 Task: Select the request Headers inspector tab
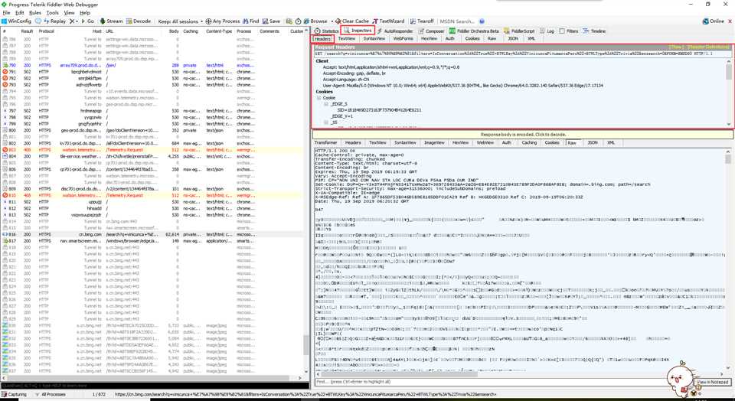[x=322, y=39]
